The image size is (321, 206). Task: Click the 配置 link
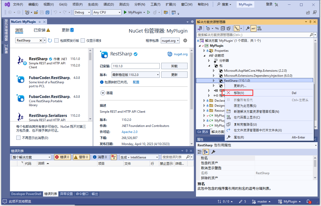136,82
